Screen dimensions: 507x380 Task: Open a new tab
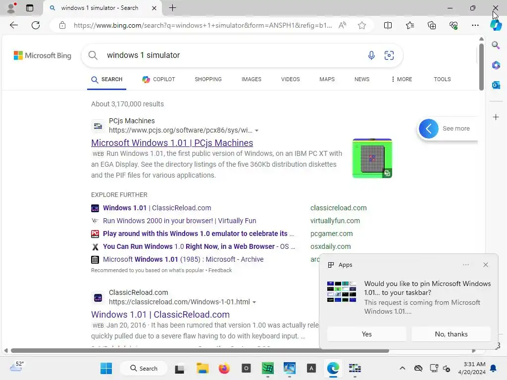(x=172, y=8)
